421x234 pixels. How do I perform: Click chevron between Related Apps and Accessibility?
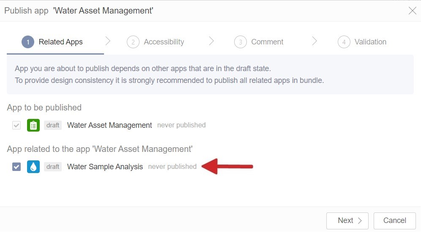pyautogui.click(x=108, y=41)
